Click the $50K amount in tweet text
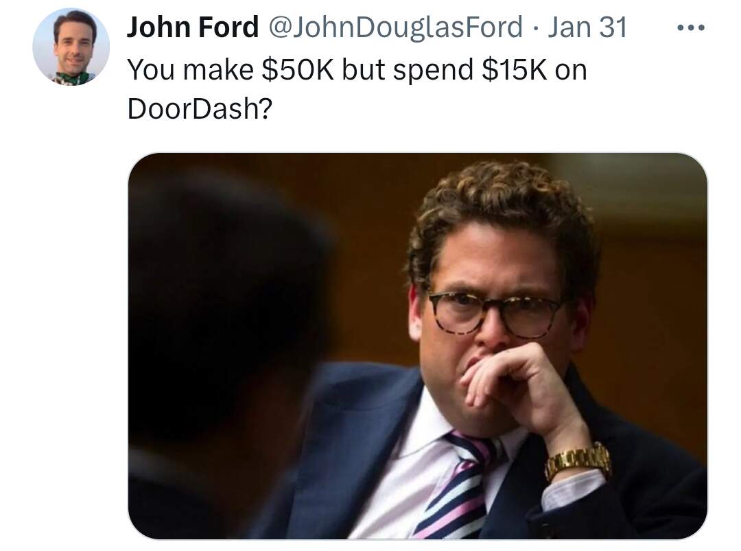This screenshot has width=741, height=551. (x=298, y=69)
